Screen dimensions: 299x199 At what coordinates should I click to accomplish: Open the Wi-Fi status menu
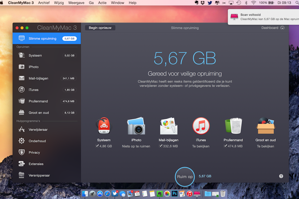tap(254, 3)
